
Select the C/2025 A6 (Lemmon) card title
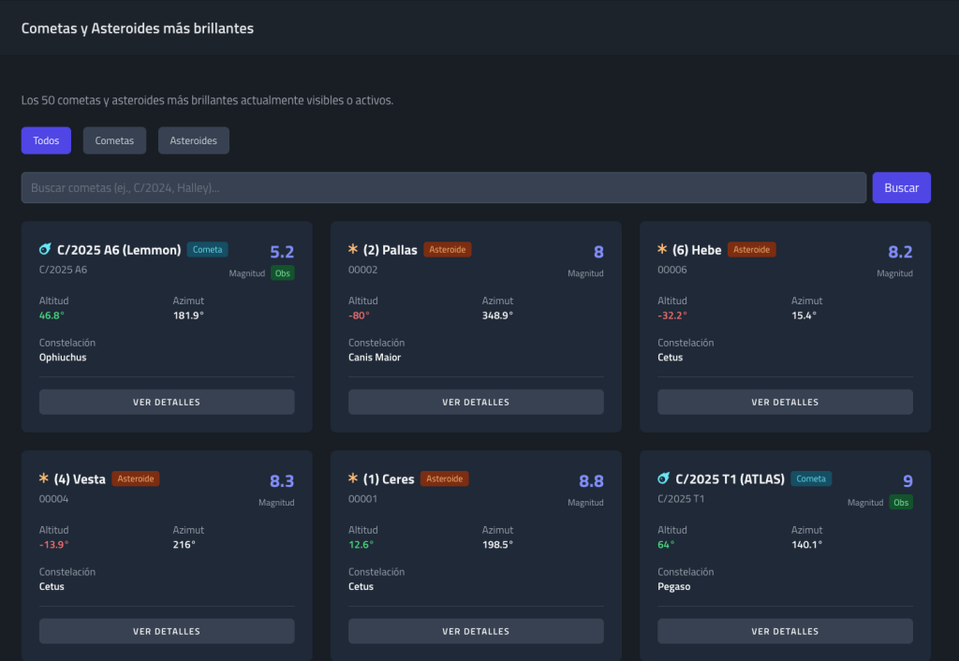(119, 249)
